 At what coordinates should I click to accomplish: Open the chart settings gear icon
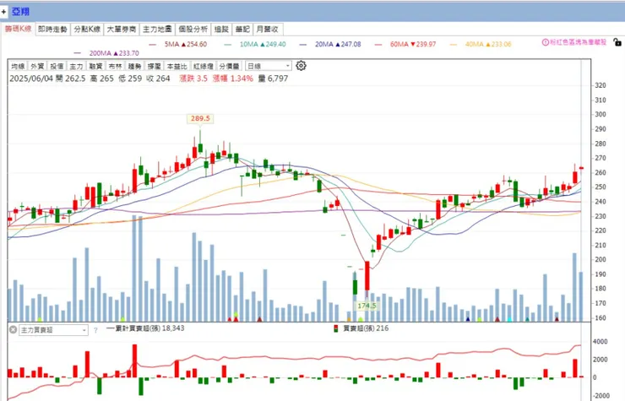301,65
